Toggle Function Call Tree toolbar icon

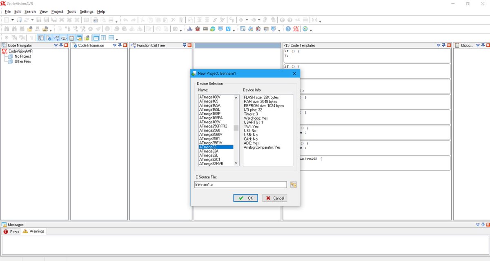[56, 38]
